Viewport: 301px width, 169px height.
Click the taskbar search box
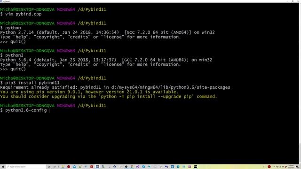26,167
